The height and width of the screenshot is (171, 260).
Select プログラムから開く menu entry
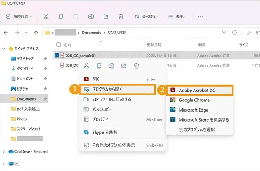(x=118, y=89)
